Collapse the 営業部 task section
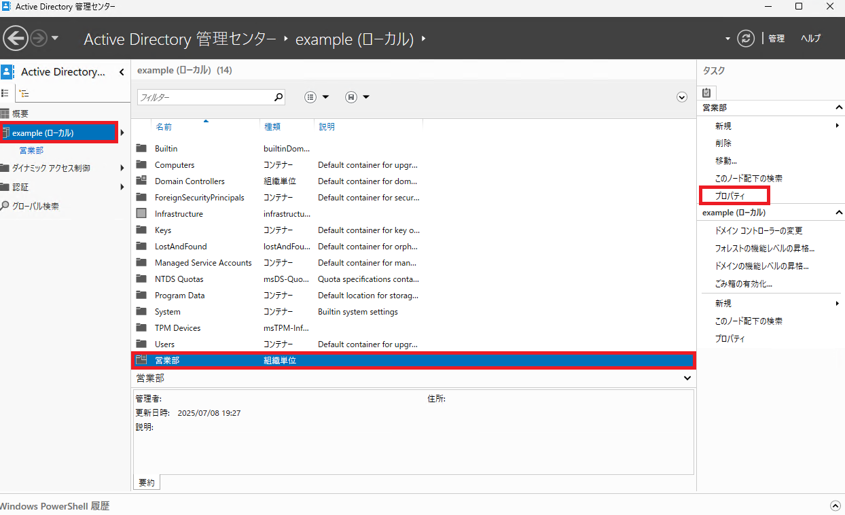Viewport: 845px width, 515px height. point(838,108)
